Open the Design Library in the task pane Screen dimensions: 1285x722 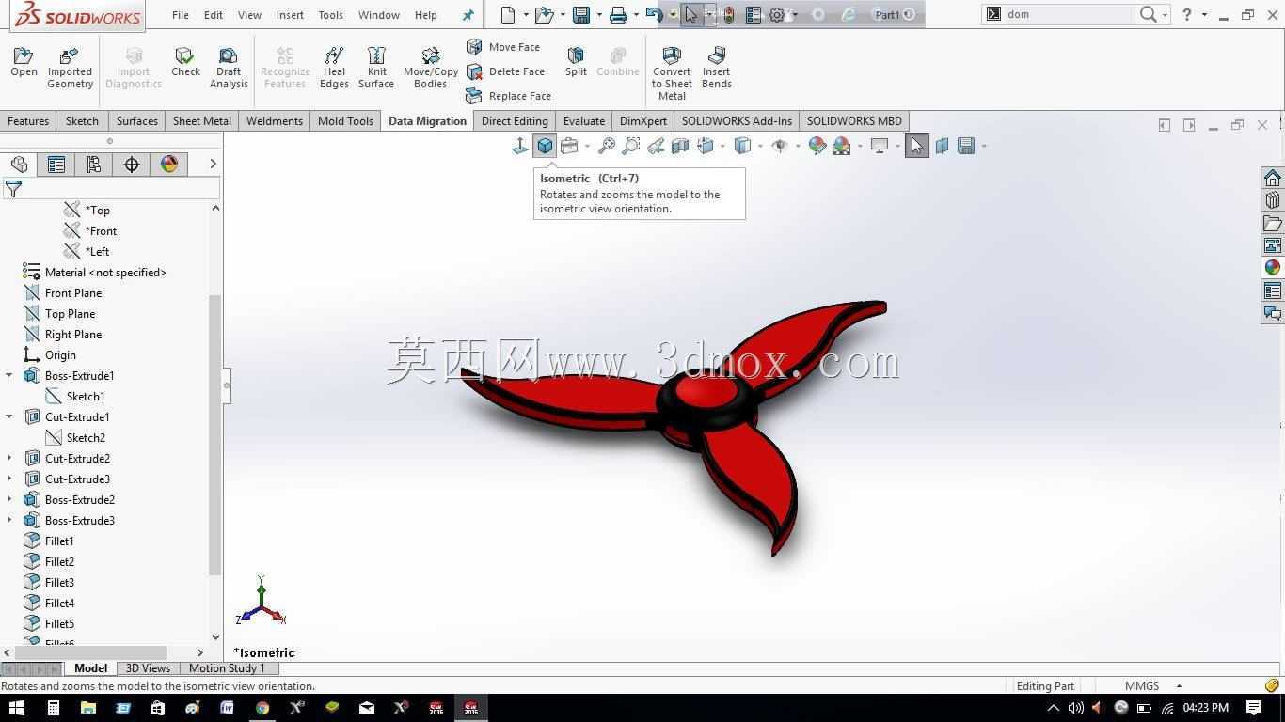coord(1273,200)
